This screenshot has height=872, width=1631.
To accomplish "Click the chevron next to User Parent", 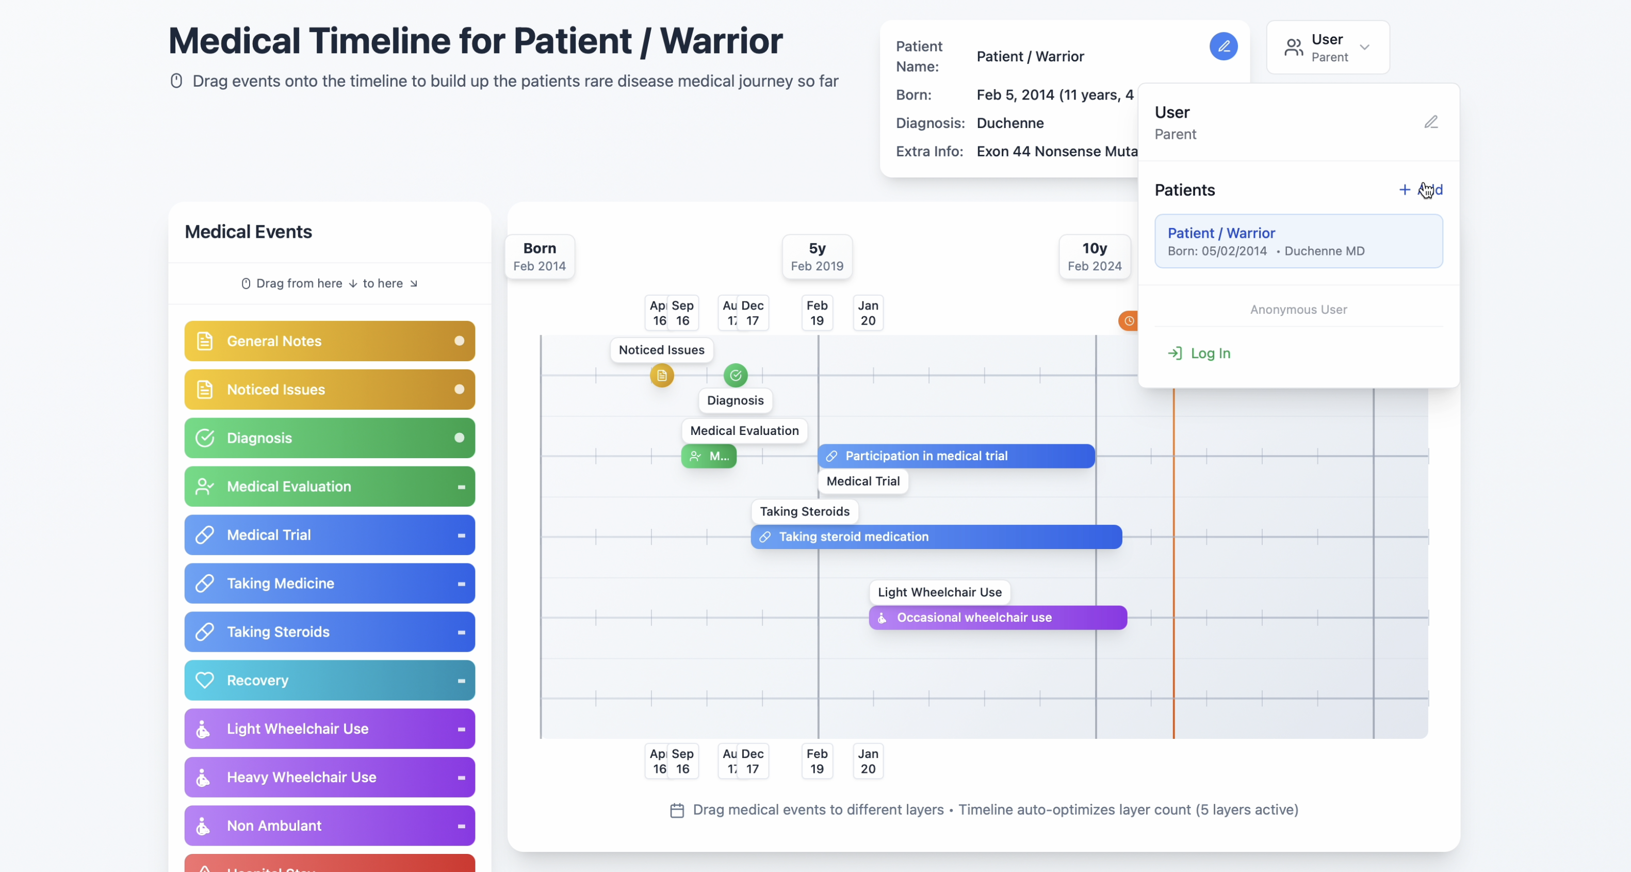I will click(1364, 47).
